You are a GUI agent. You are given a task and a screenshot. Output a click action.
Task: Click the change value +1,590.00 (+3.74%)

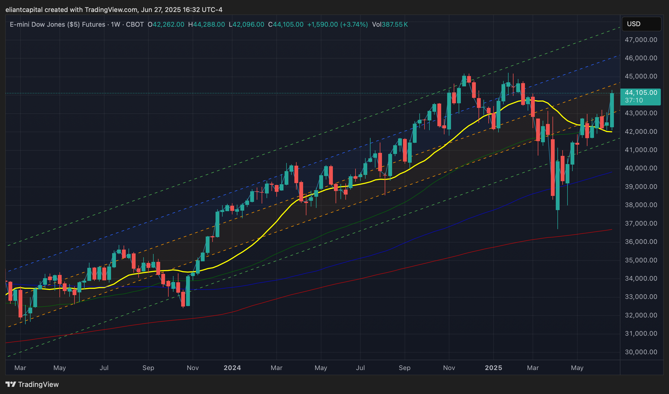337,25
